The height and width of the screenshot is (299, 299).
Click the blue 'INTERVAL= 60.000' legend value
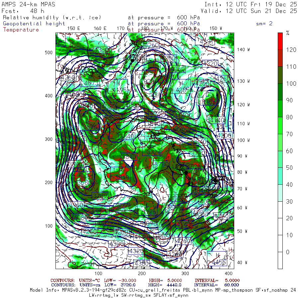(217, 285)
